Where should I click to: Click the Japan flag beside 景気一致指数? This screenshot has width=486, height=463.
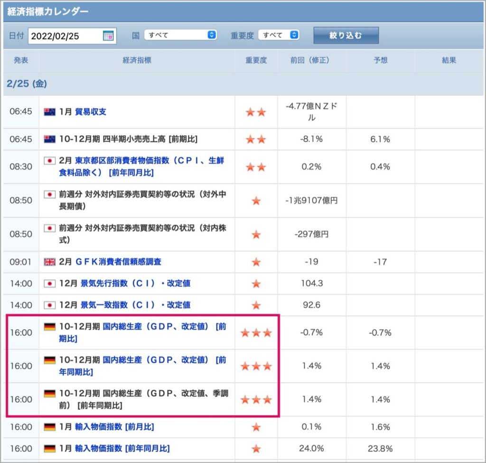click(49, 305)
